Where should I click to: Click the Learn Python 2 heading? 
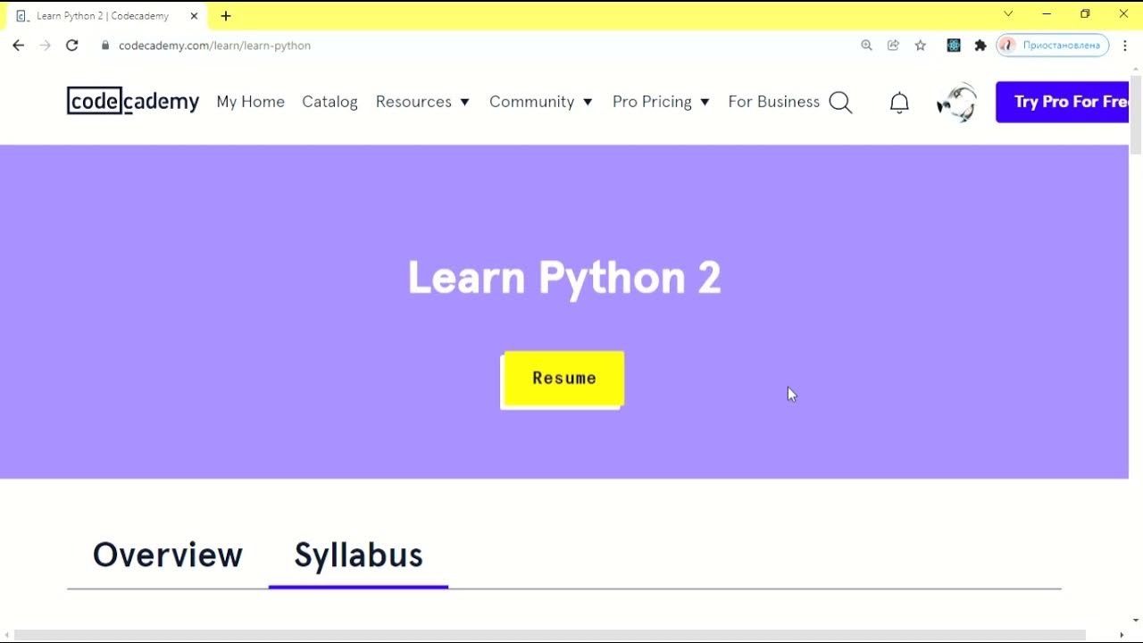564,278
